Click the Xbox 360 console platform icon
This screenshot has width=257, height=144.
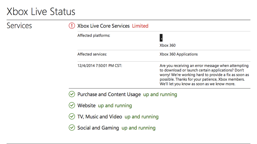click(x=161, y=38)
